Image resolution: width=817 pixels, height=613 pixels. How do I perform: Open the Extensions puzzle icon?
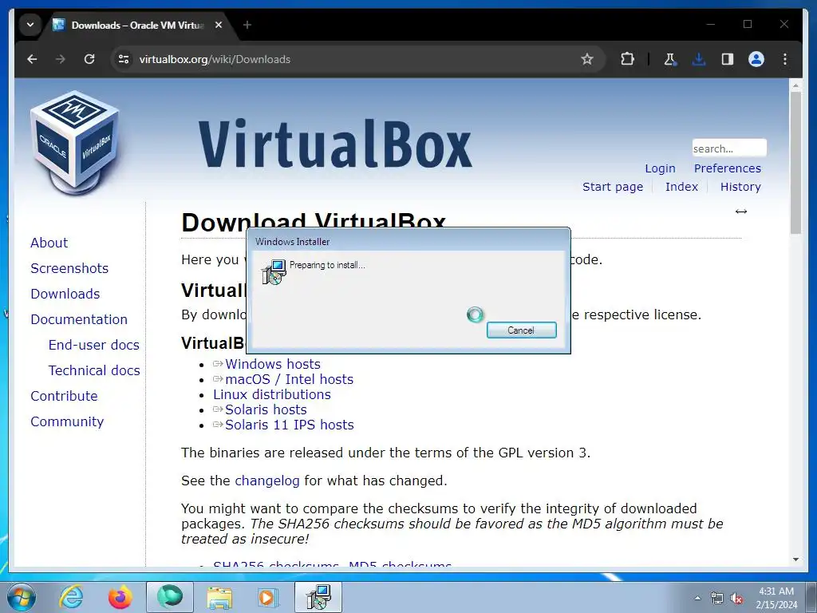(x=628, y=59)
